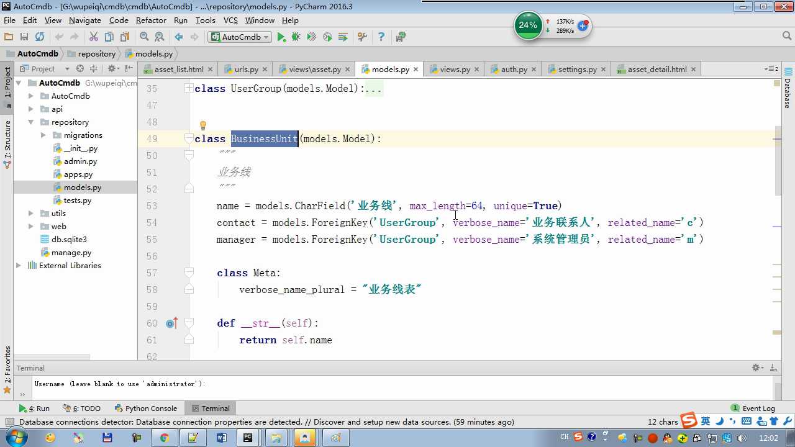Expand the api folder

[31, 109]
